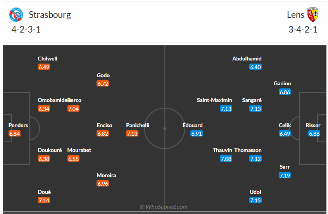Select Enciso's player name

104,125
